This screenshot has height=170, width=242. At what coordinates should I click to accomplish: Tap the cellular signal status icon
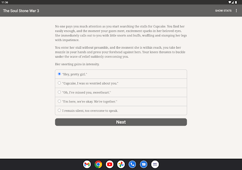point(233,2)
